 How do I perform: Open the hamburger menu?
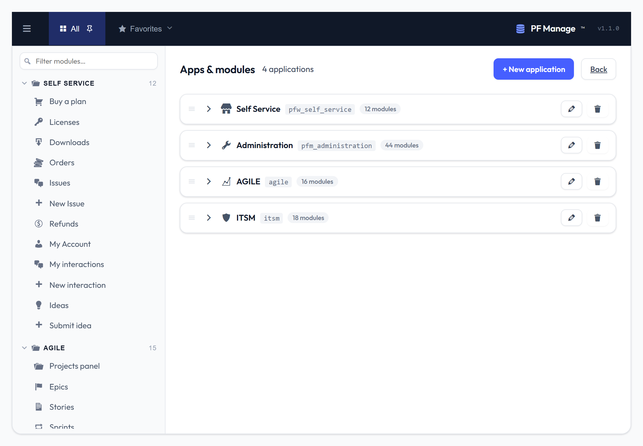click(x=27, y=29)
